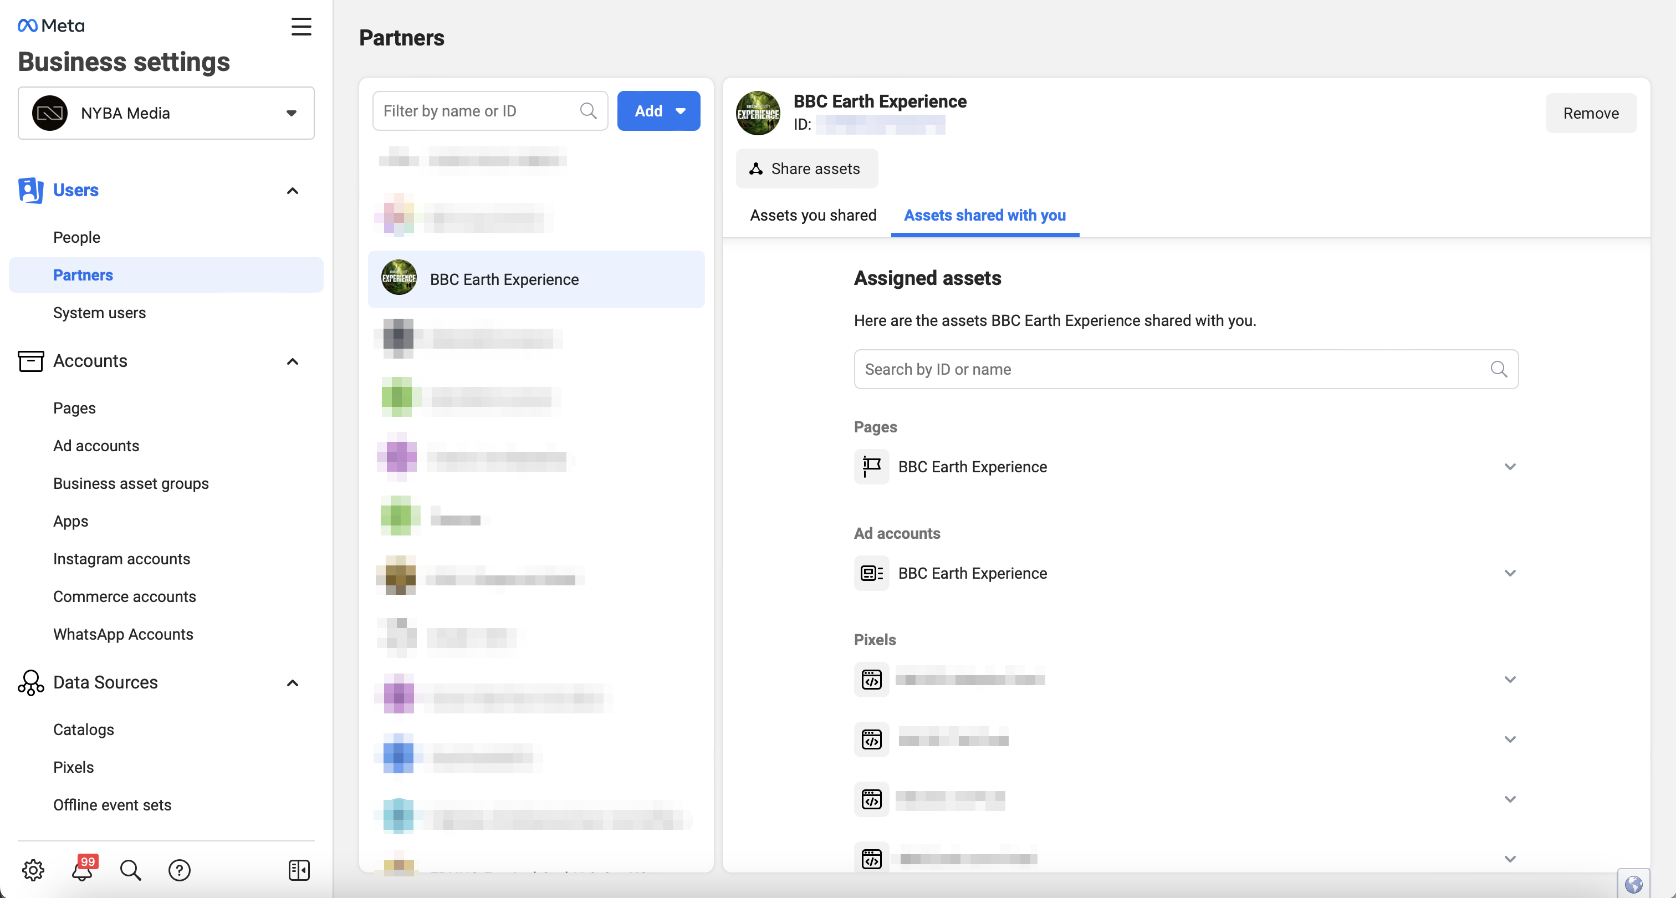Open Commerce accounts
The image size is (1676, 898).
click(x=124, y=596)
